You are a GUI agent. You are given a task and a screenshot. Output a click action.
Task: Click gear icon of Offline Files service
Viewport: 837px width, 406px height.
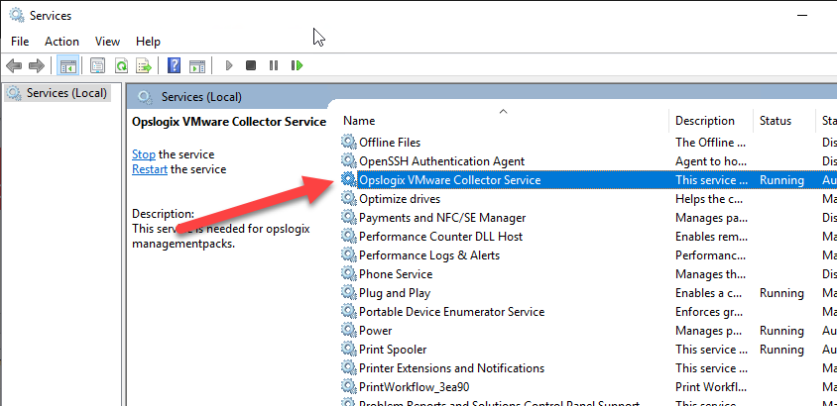coord(348,142)
